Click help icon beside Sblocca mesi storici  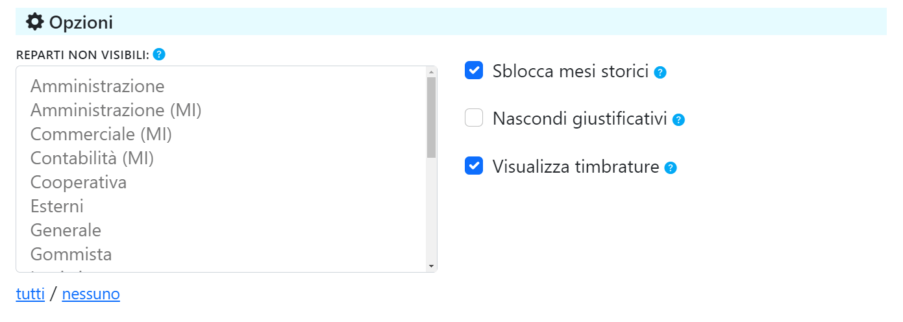(x=660, y=72)
